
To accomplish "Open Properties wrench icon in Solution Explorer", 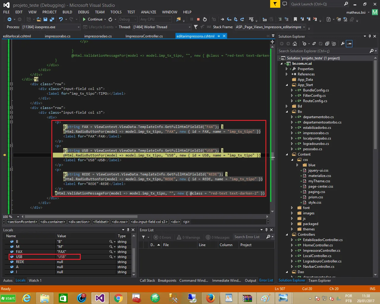I will [343, 44].
